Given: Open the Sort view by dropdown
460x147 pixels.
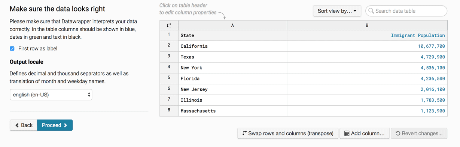Looking at the screenshot, I should tap(337, 11).
